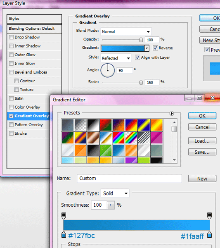Open the presets panel flyout menu arrow
220x248 pixels.
[x=172, y=113]
